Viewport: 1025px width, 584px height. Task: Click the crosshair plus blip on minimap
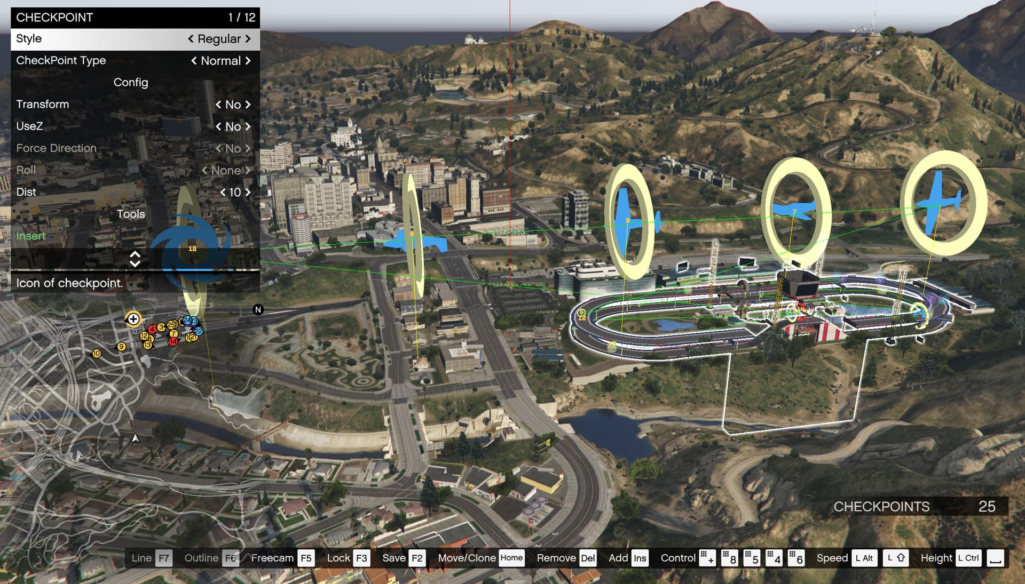pyautogui.click(x=133, y=319)
